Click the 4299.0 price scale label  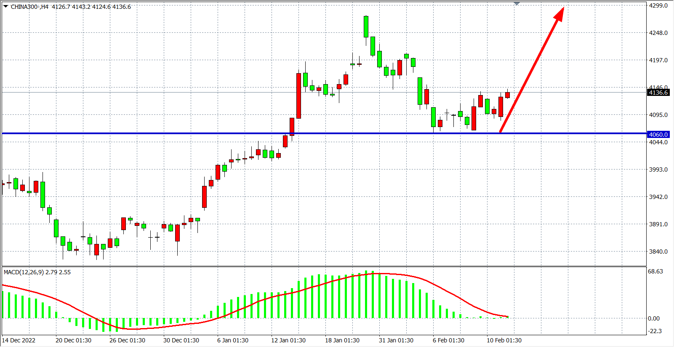(x=658, y=5)
